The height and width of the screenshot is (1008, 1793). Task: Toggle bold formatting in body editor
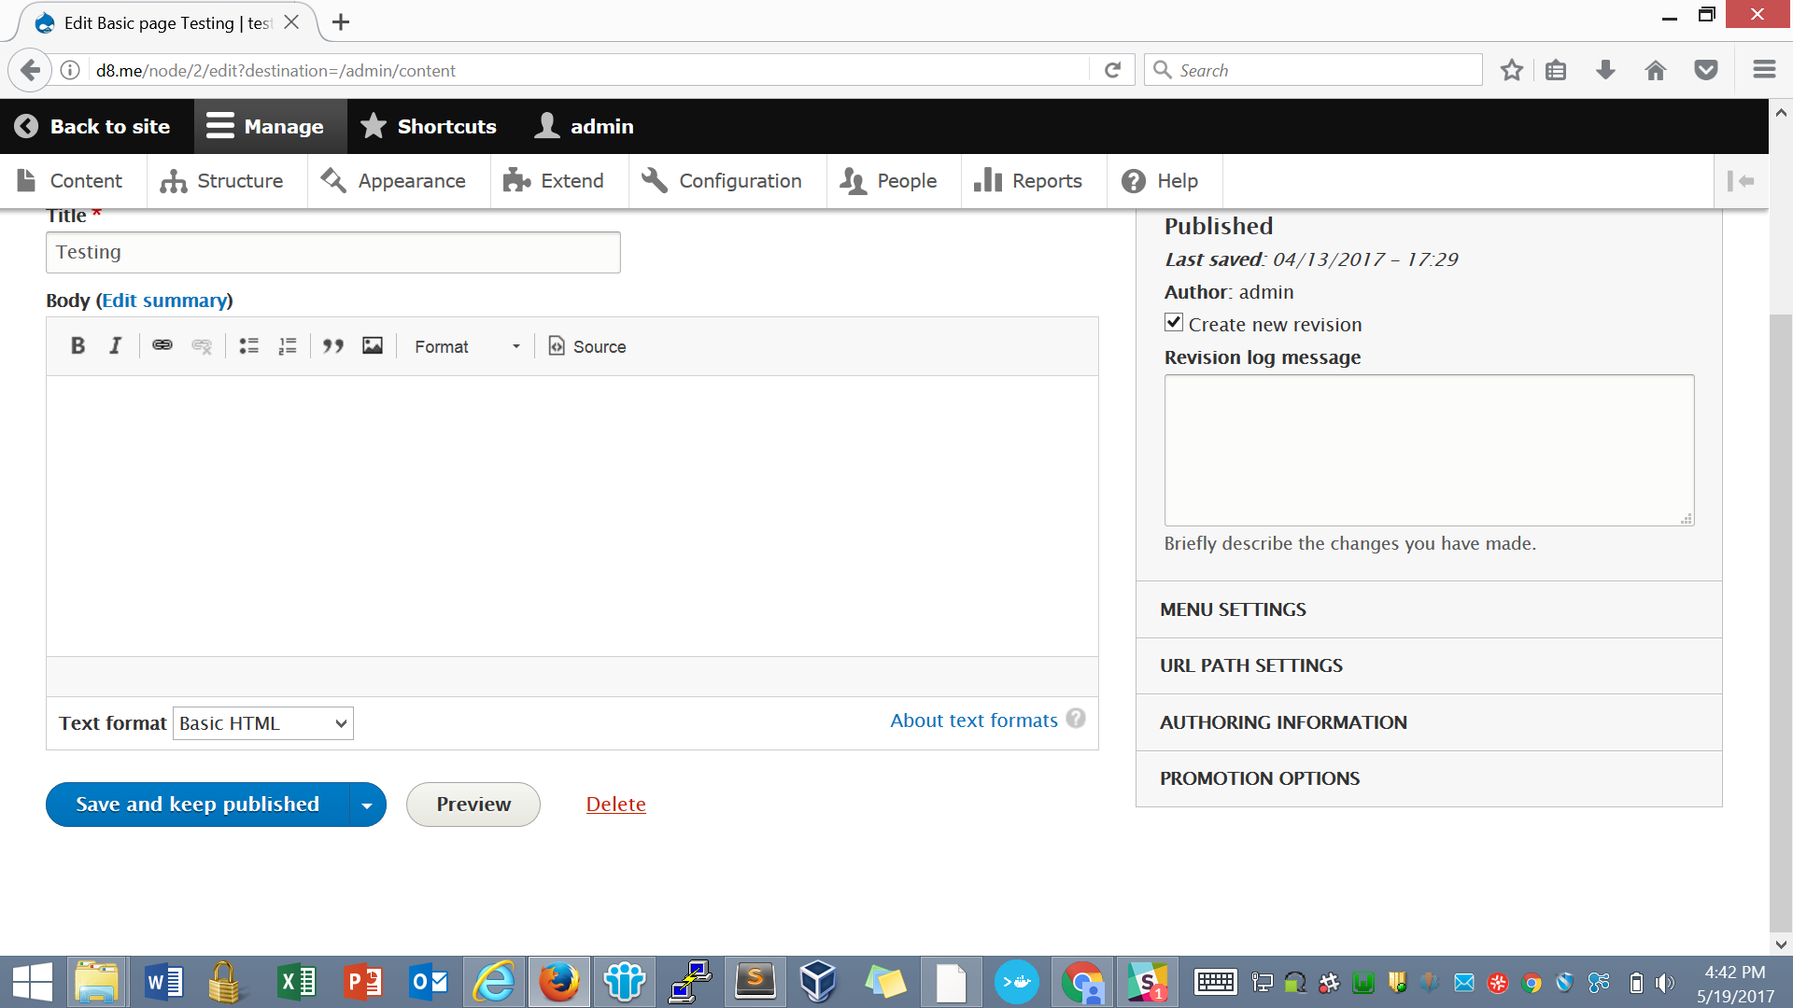click(x=78, y=346)
